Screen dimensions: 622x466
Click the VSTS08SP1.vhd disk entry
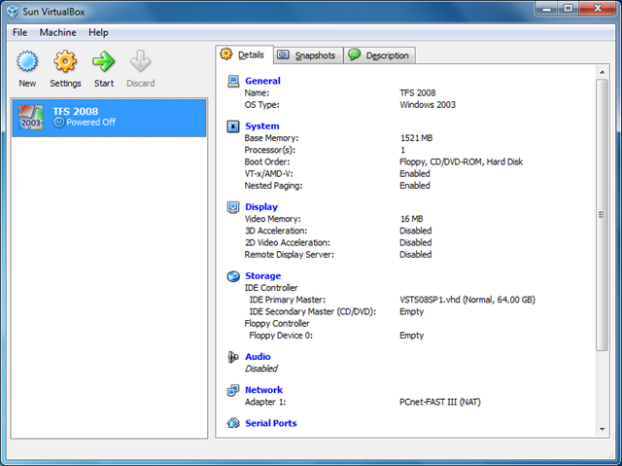[x=467, y=300]
